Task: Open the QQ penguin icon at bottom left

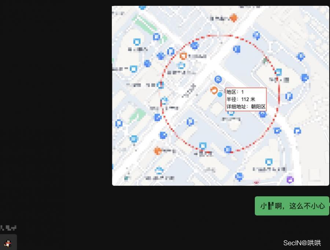Action: [8, 243]
